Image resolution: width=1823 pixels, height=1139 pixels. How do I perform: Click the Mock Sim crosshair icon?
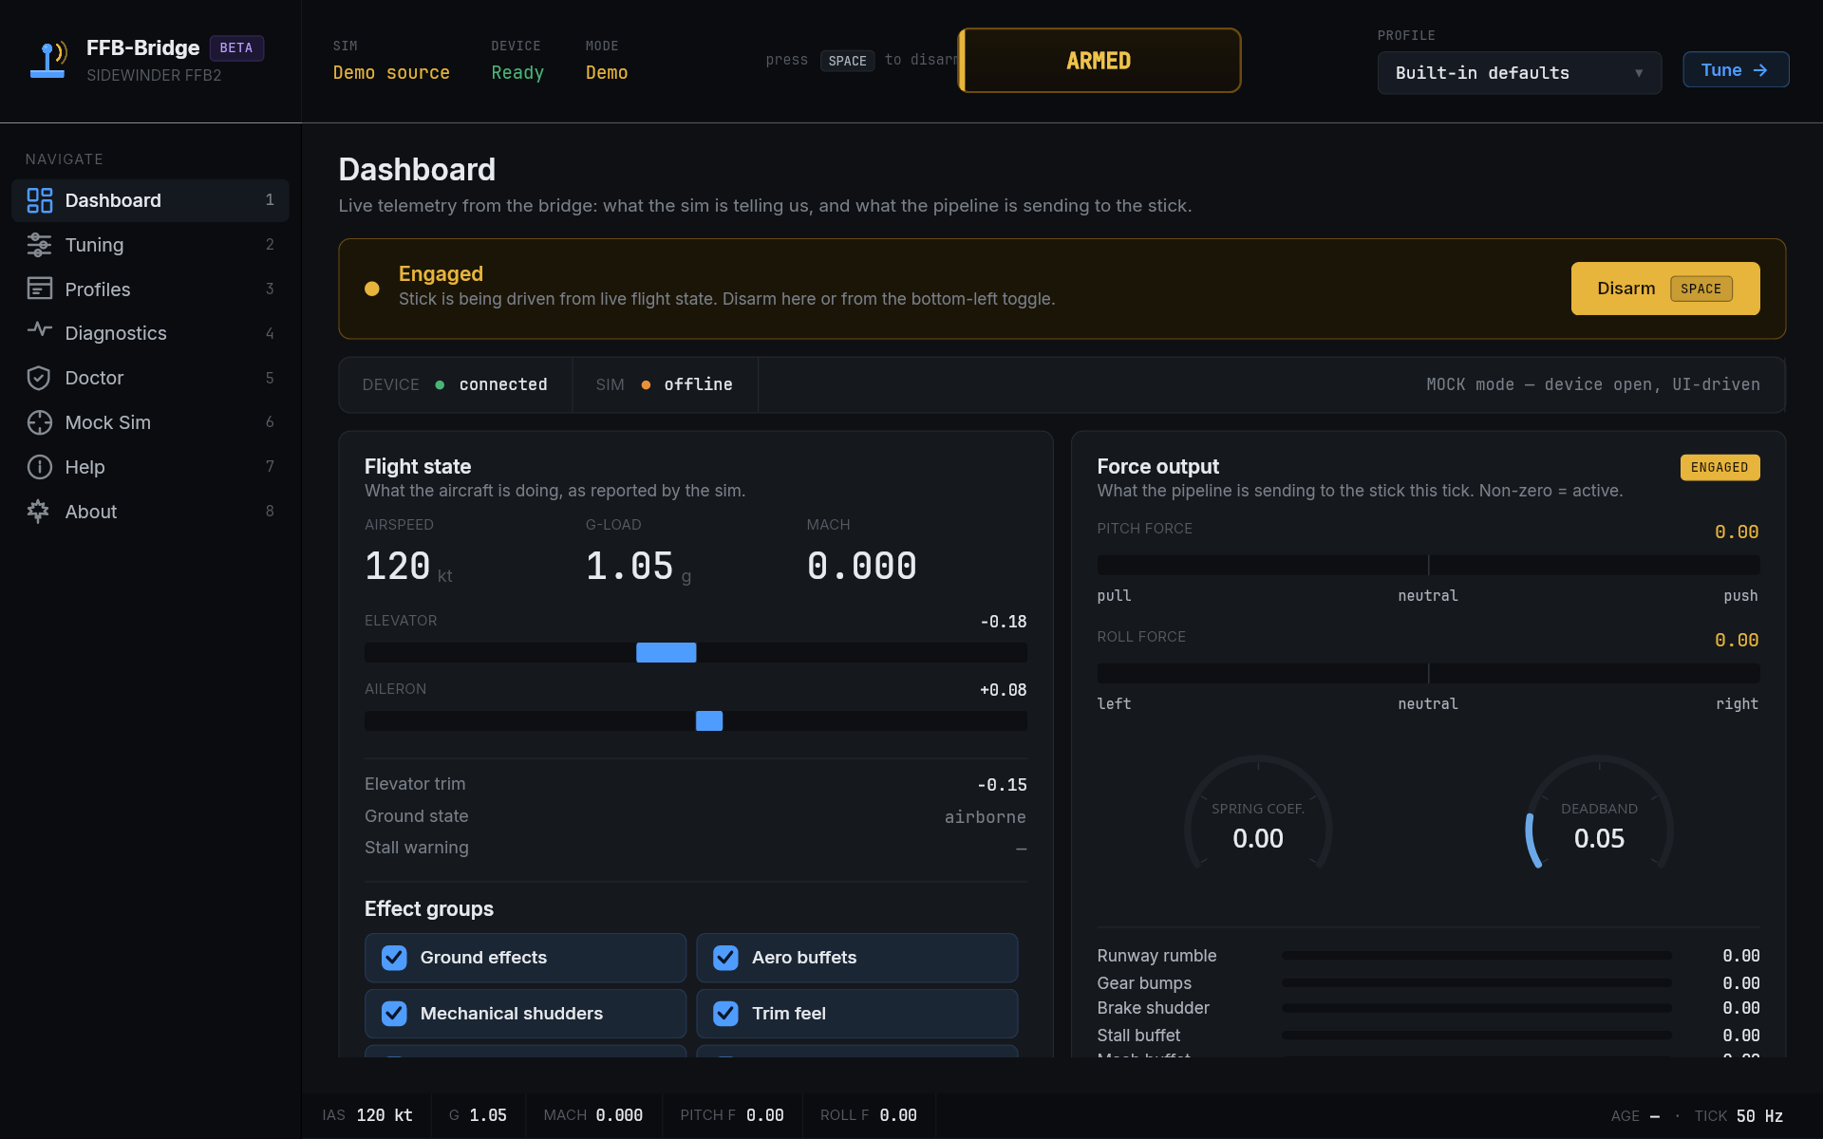tap(39, 422)
